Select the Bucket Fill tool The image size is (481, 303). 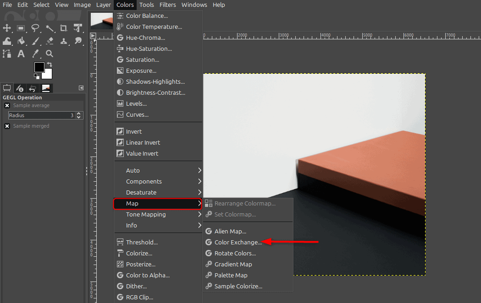pos(21,41)
